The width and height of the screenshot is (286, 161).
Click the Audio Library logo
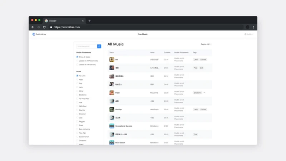click(39, 34)
